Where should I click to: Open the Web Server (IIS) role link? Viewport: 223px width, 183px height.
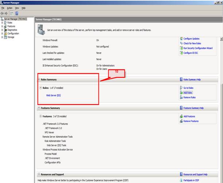[54, 95]
